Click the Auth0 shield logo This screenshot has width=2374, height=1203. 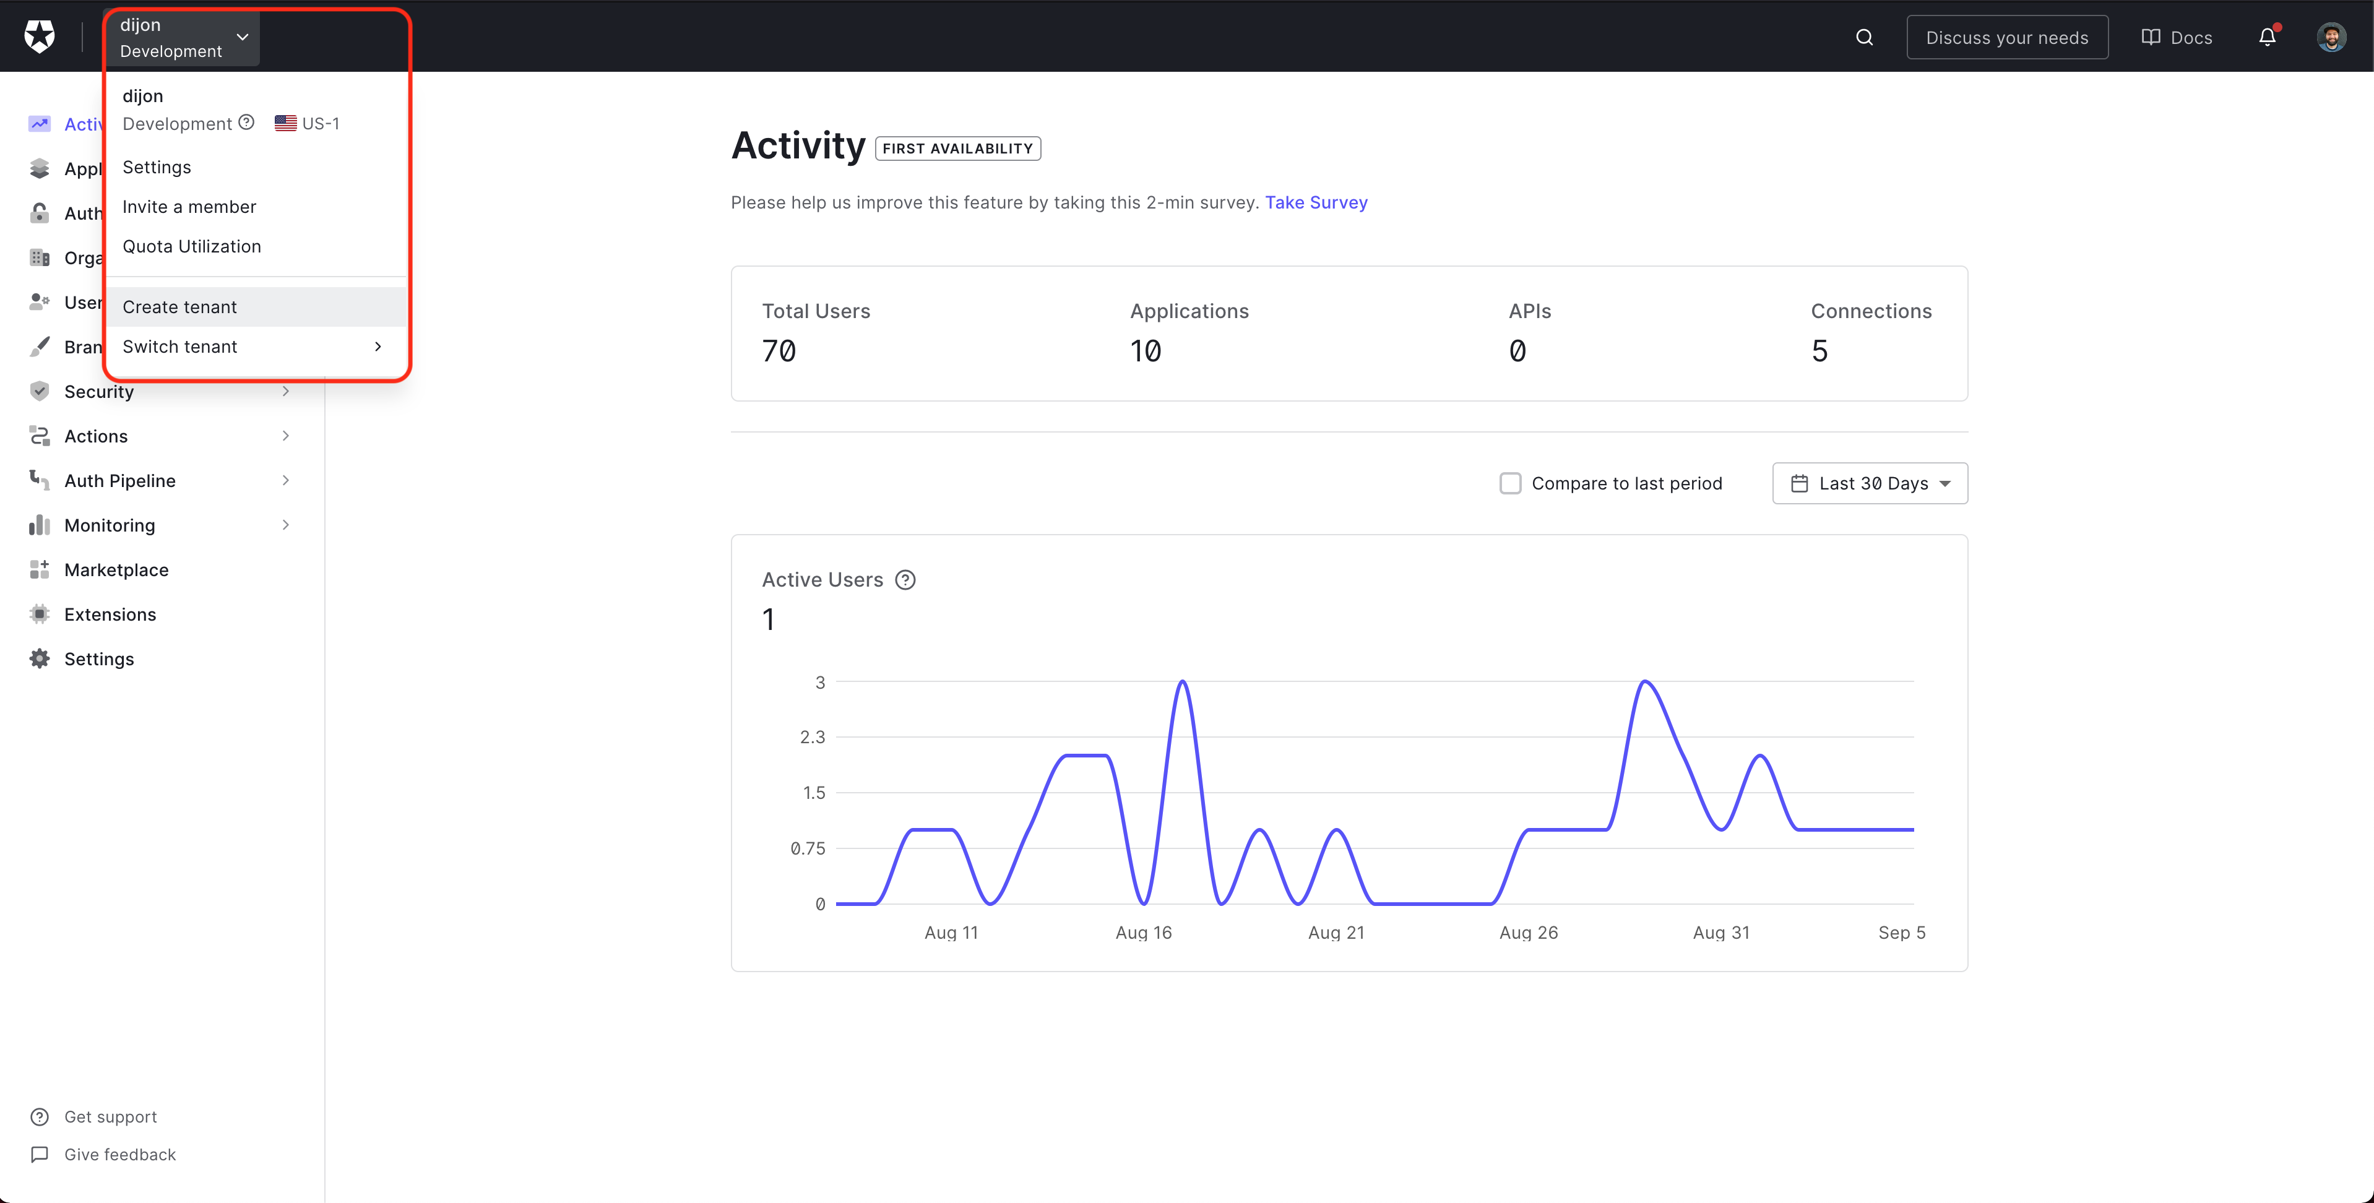(40, 37)
